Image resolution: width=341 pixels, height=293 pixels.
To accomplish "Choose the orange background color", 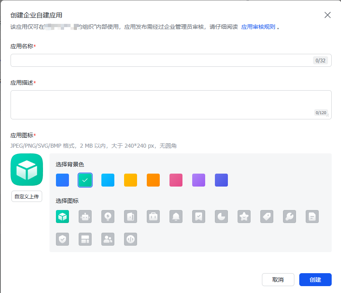I will tap(153, 180).
